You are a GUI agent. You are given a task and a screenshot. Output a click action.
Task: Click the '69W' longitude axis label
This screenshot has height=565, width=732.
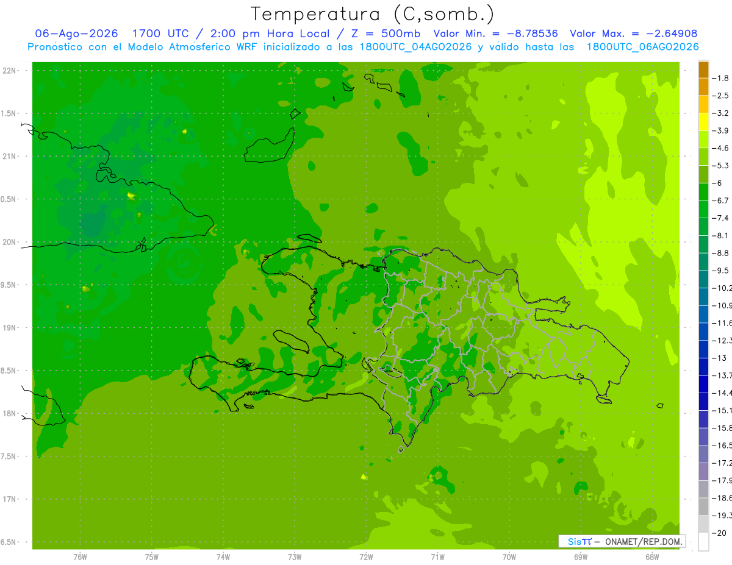[x=581, y=557]
